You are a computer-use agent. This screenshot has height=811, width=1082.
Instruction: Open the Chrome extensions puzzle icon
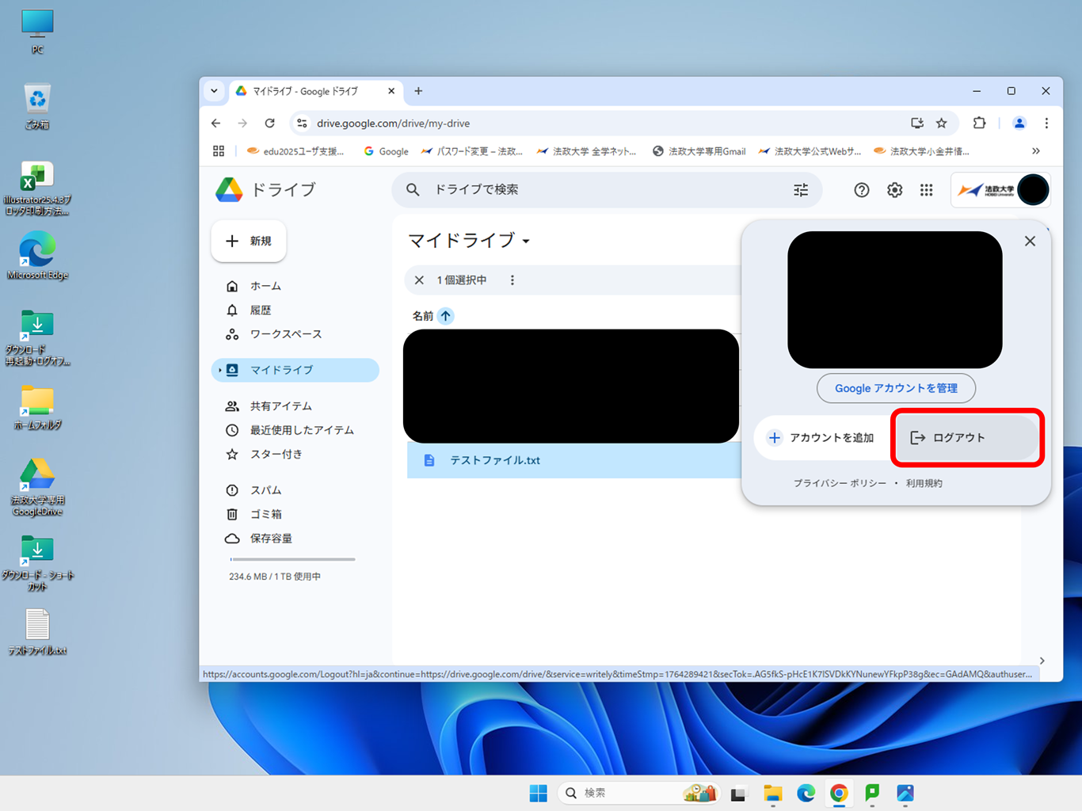[x=979, y=123]
